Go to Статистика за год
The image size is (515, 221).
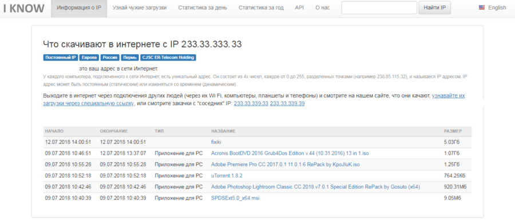[261, 8]
